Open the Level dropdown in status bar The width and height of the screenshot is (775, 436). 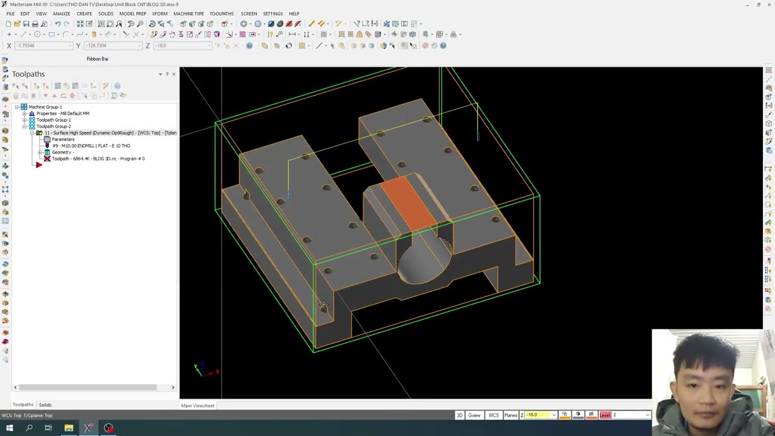(x=648, y=415)
